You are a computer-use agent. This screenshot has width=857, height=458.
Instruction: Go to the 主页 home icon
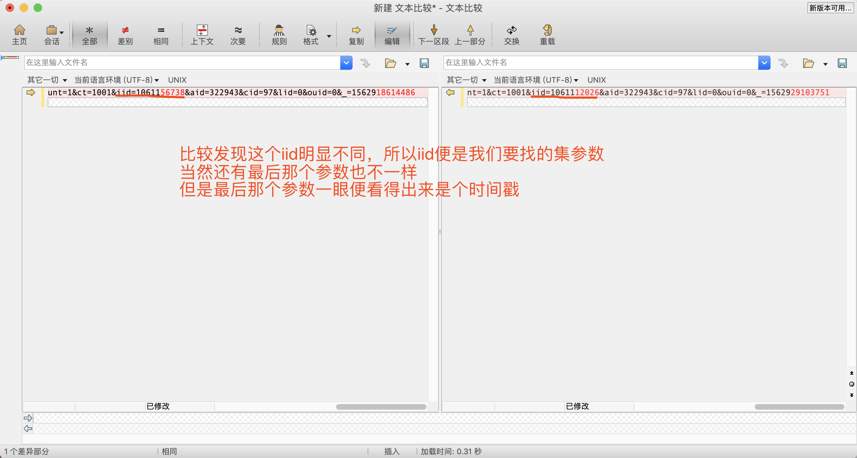20,35
